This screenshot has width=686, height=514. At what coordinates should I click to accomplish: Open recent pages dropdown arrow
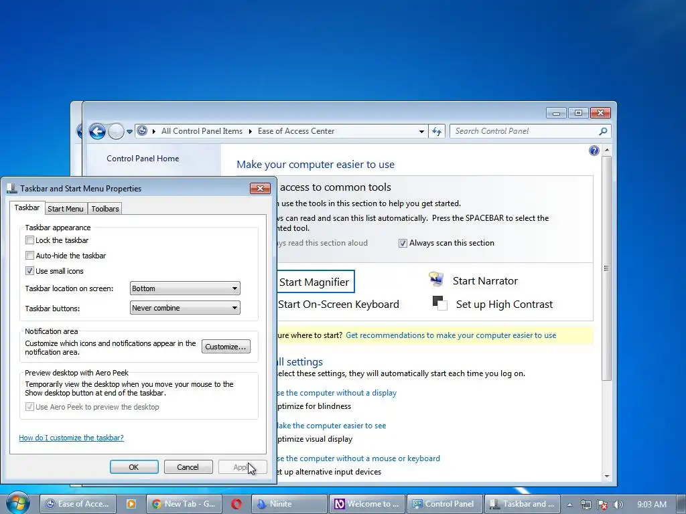click(129, 131)
